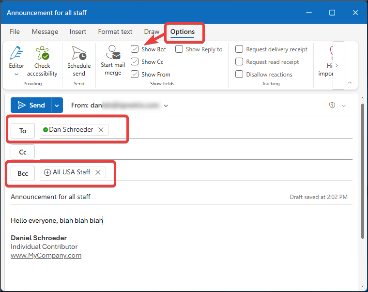The width and height of the screenshot is (368, 292).
Task: Toggle the Show From checkbox
Action: click(135, 75)
